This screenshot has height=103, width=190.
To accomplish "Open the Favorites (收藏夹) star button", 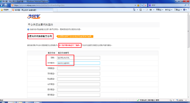I will 5,10.
